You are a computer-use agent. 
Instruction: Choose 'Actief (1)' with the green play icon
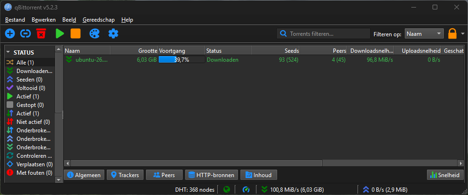point(30,97)
